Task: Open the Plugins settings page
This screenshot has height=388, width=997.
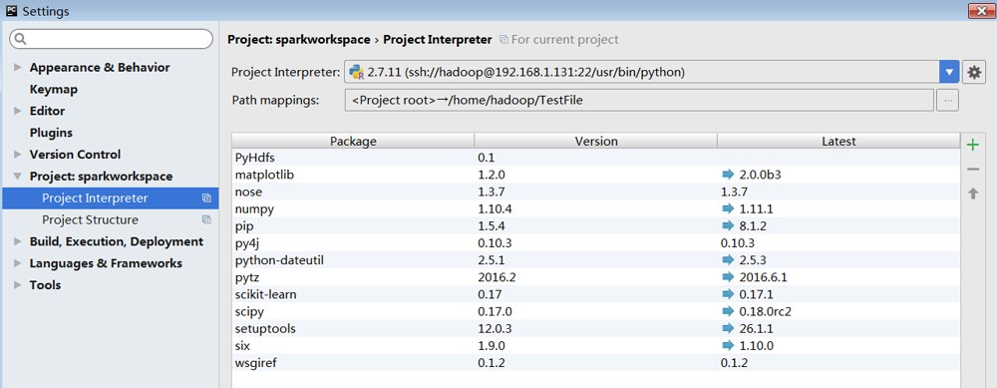Action: [51, 133]
